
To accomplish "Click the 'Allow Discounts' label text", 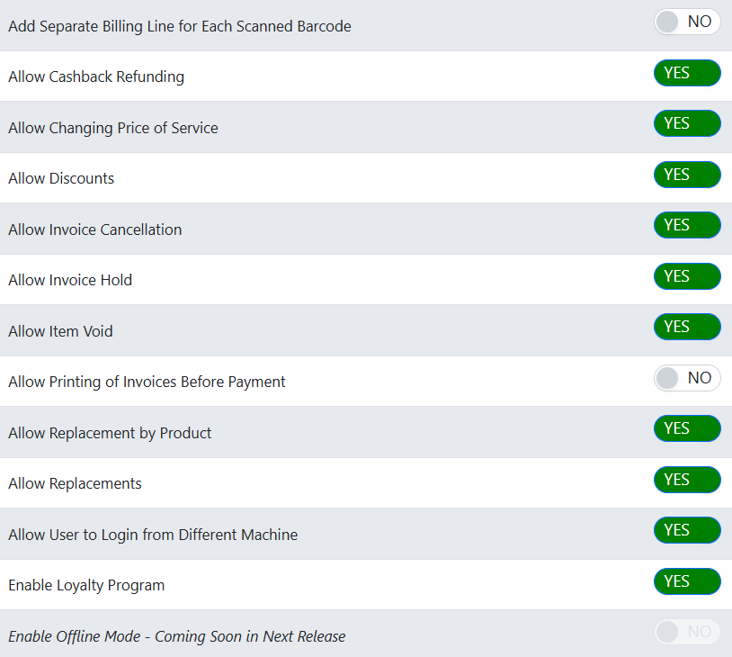I will (61, 179).
